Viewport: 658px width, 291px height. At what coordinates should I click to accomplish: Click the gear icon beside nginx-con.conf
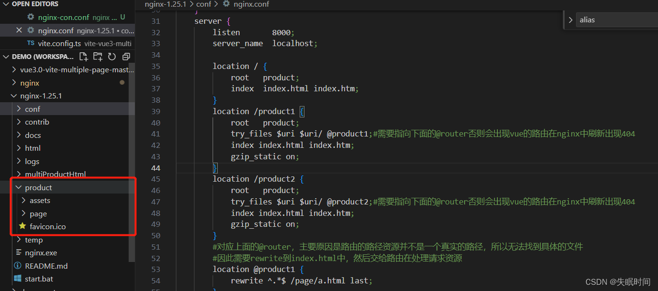tap(30, 17)
